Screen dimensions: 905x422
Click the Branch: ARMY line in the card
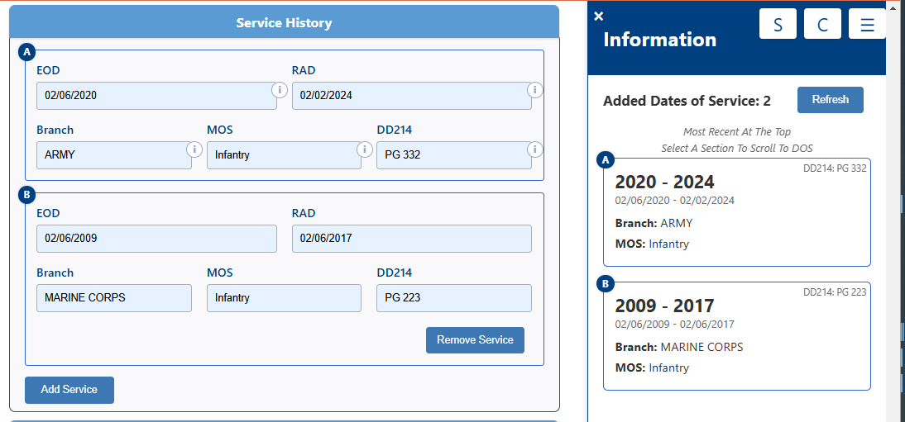pyautogui.click(x=654, y=223)
